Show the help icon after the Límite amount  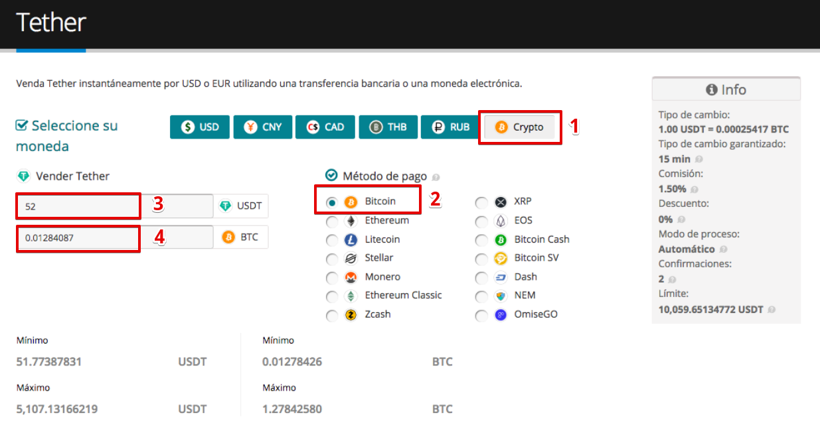tap(772, 310)
